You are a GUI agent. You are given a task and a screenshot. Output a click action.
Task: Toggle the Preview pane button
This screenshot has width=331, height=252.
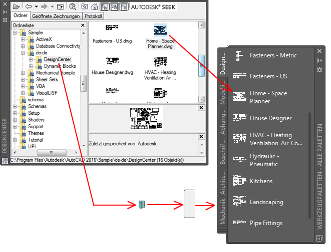coord(114,7)
